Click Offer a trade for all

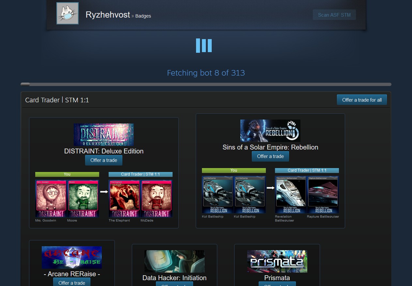click(362, 100)
